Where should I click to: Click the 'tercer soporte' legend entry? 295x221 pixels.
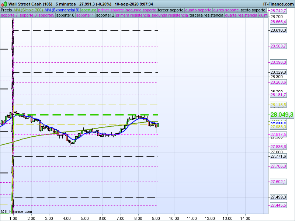[x=170, y=10]
